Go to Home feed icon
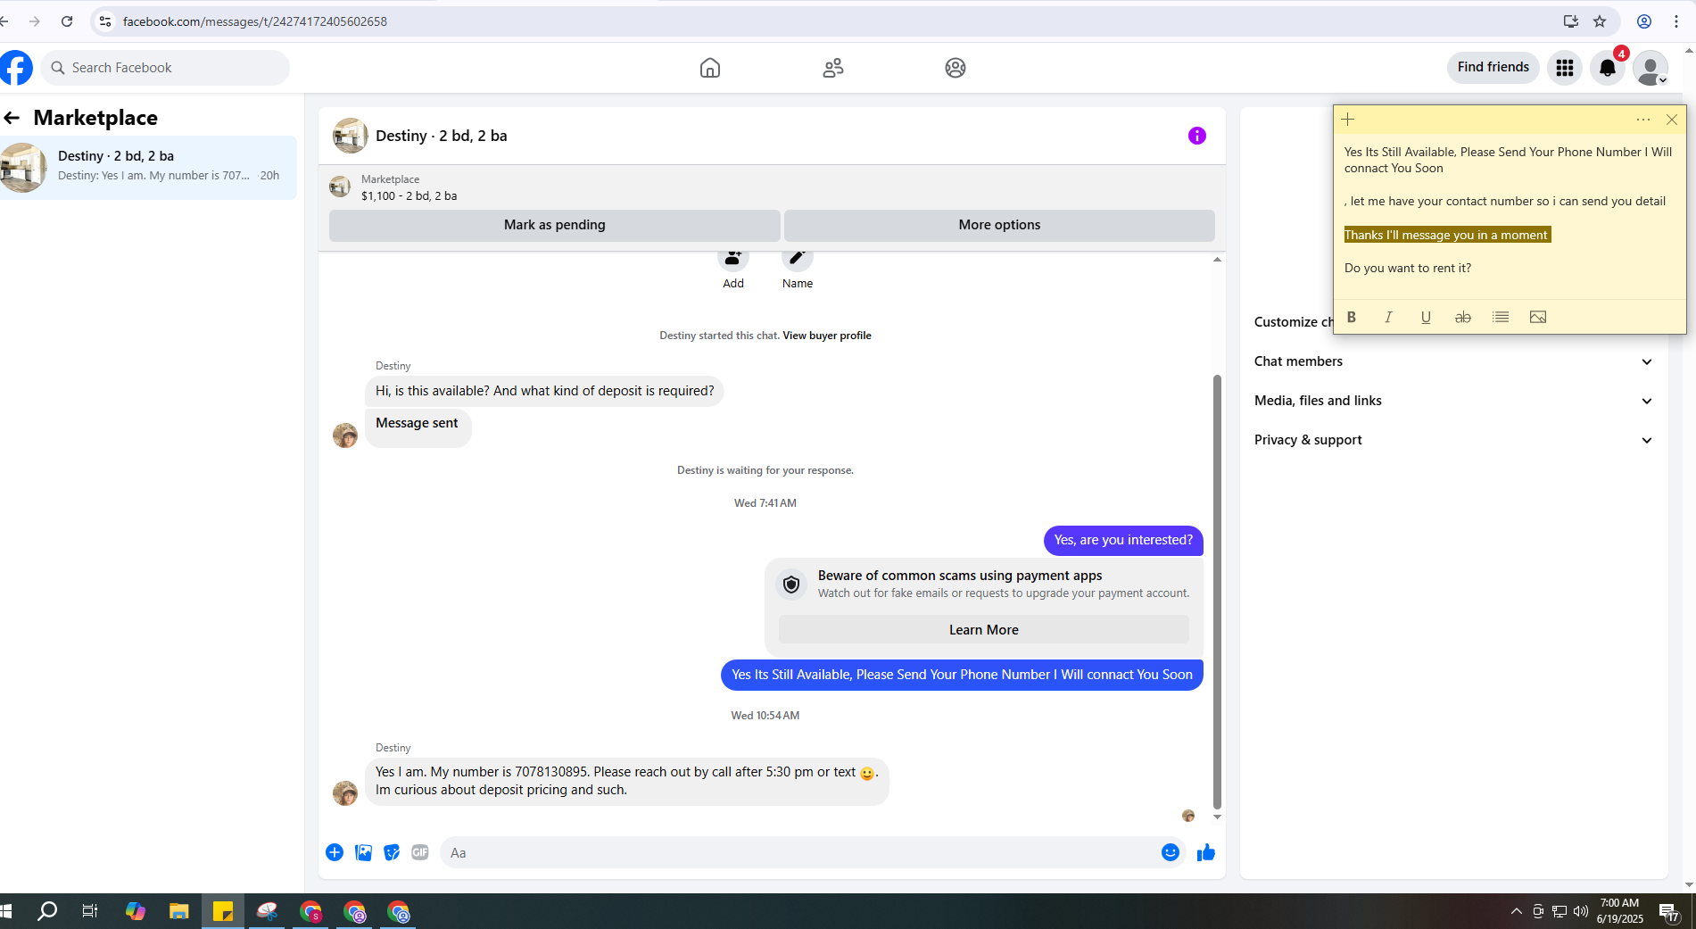 click(x=710, y=68)
